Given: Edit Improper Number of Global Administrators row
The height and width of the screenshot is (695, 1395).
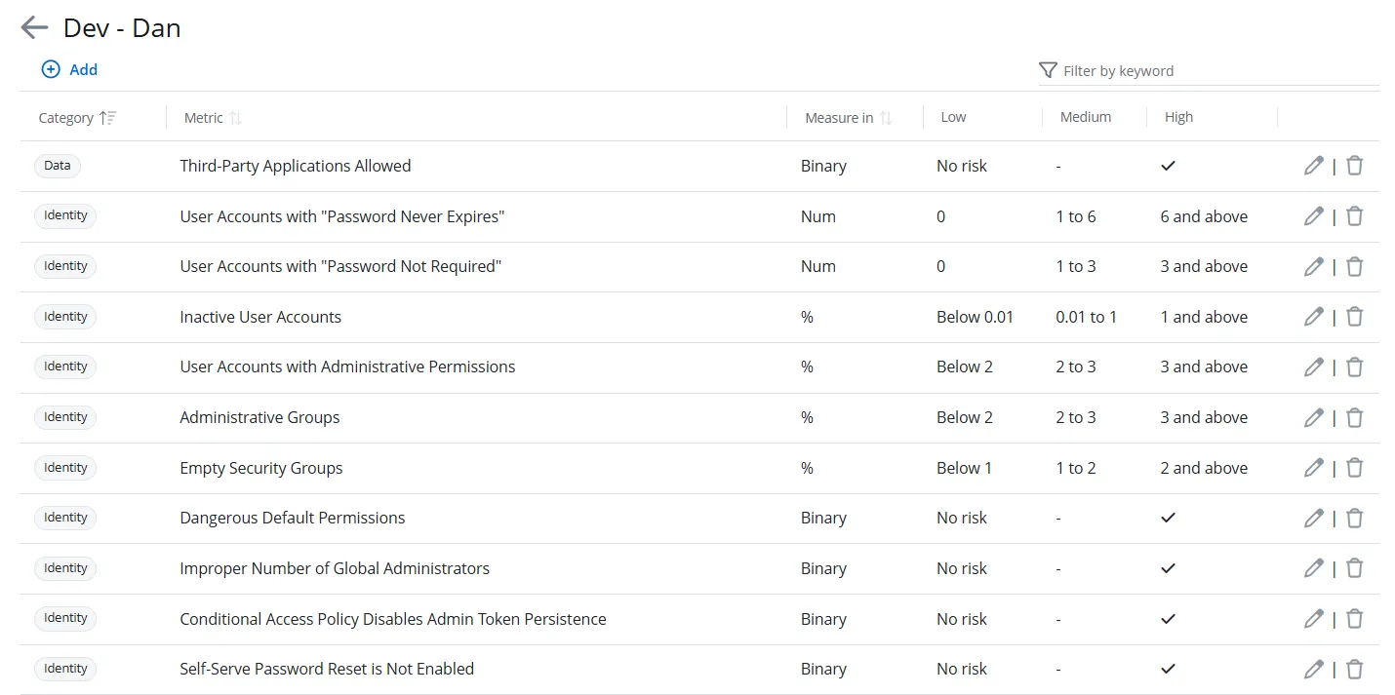Looking at the screenshot, I should pos(1314,568).
